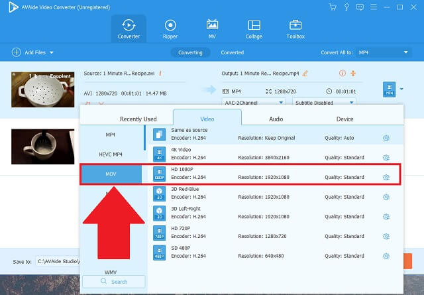Image resolution: width=424 pixels, height=295 pixels.
Task: Click the MP4 output format icon button
Action: coord(389,89)
